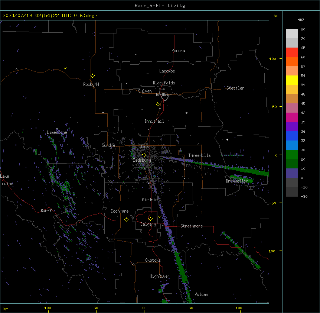Click the yellow diamond marker near RockyMH
The height and width of the screenshot is (313, 320).
point(92,76)
